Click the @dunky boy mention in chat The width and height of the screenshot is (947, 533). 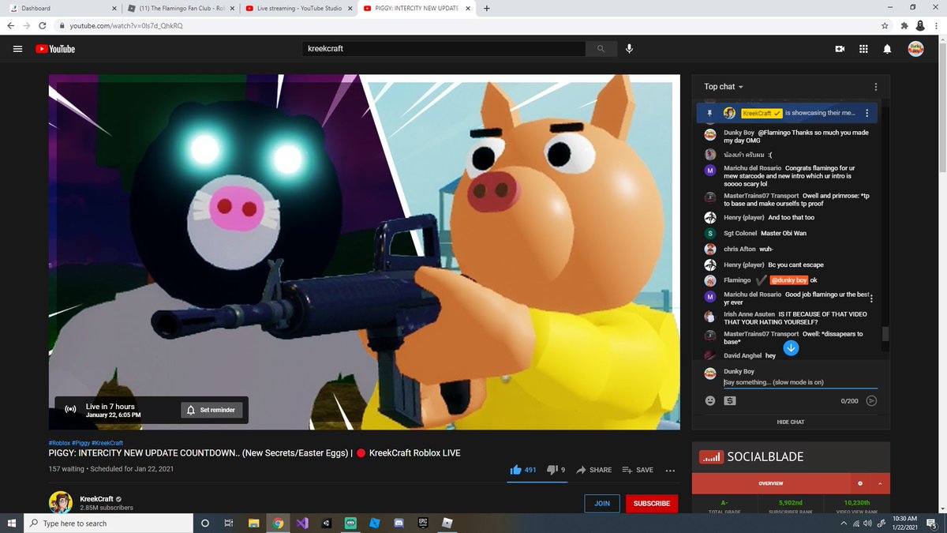[788, 280]
